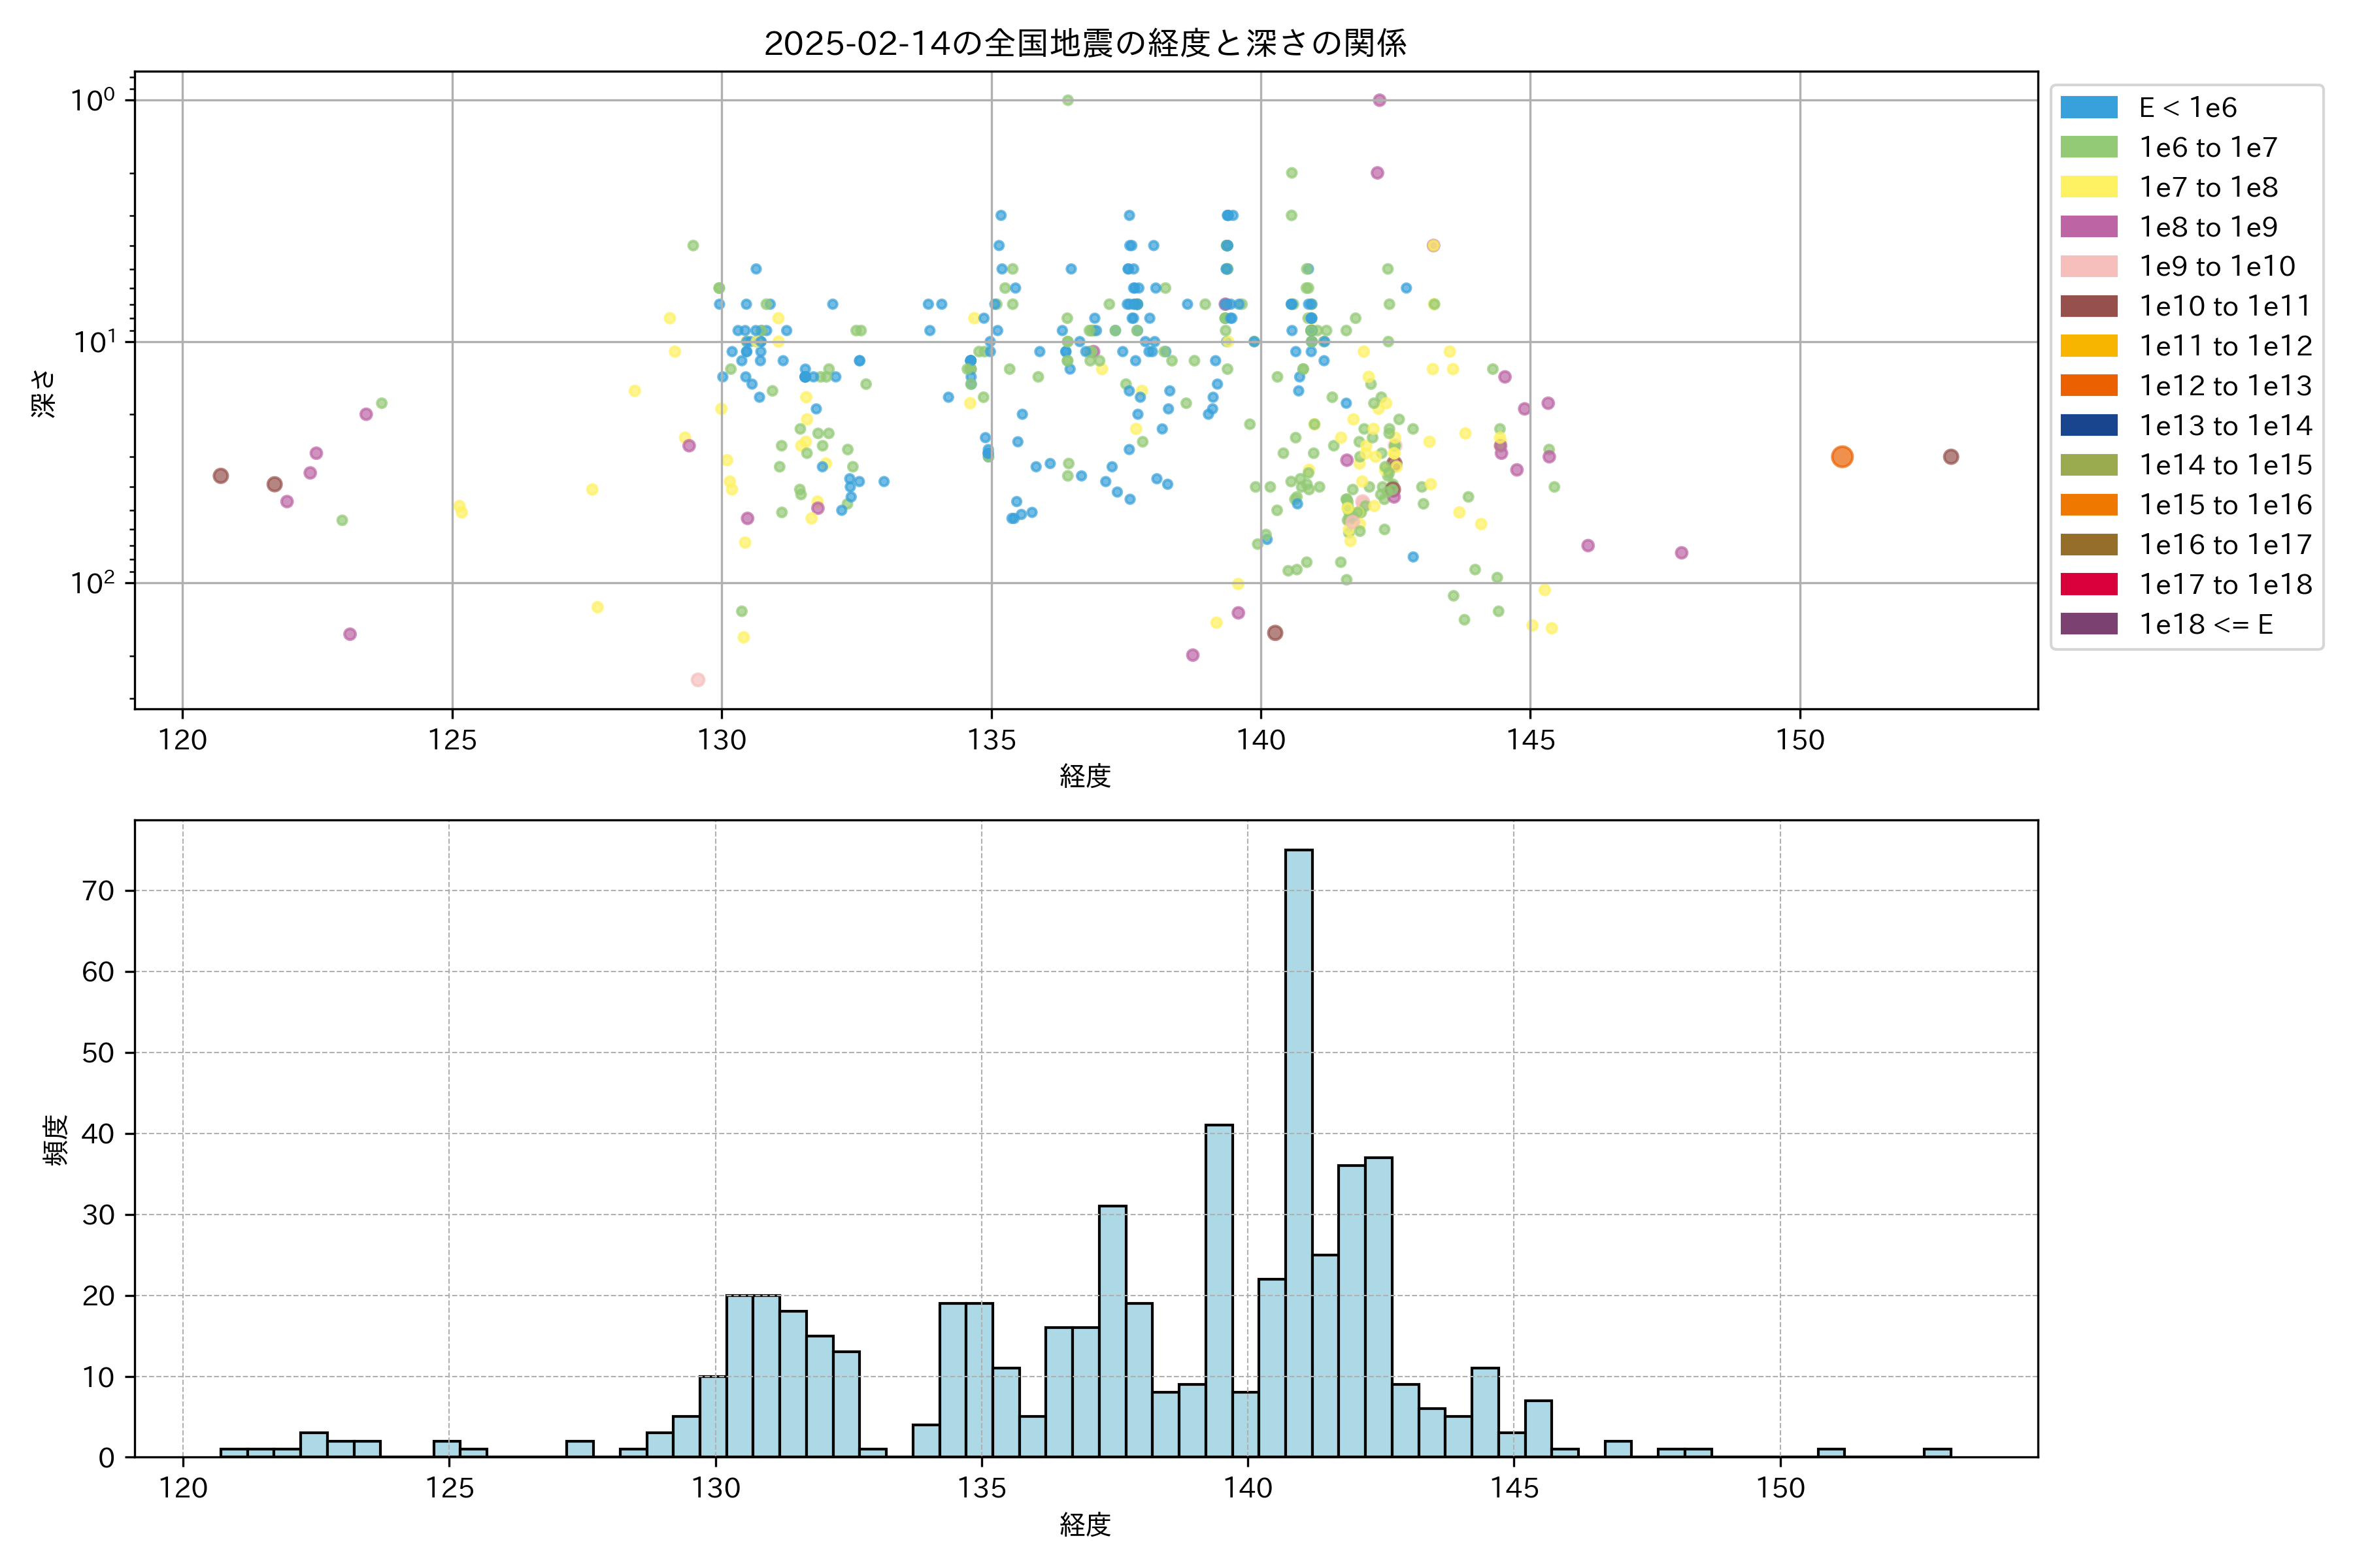
Task: Click the histogram bar reaching 41 near longitude 139
Action: click(1218, 1290)
